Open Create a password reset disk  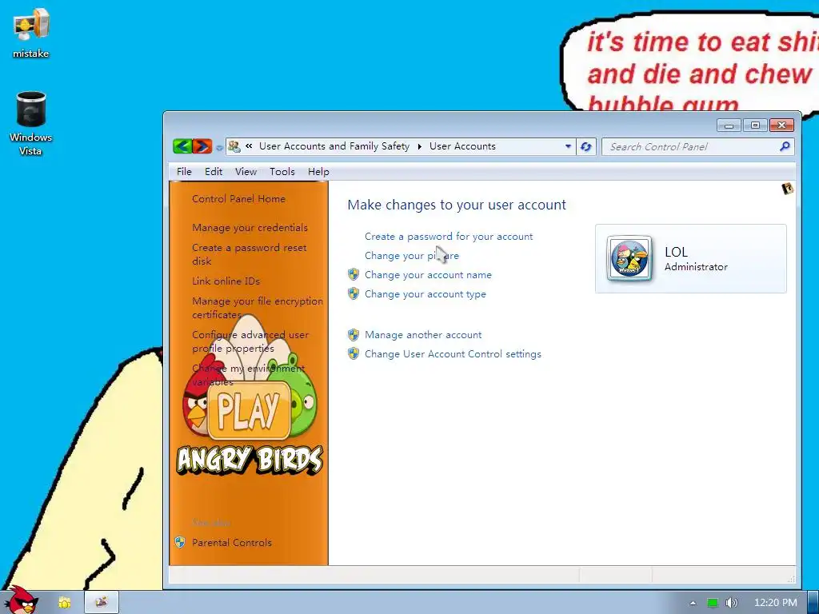pos(250,254)
